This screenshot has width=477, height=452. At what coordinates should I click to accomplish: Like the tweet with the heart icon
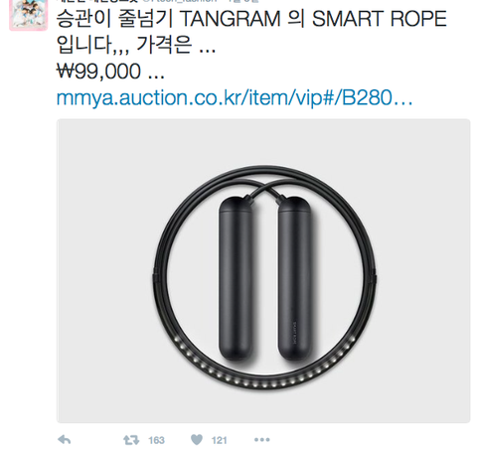197,440
